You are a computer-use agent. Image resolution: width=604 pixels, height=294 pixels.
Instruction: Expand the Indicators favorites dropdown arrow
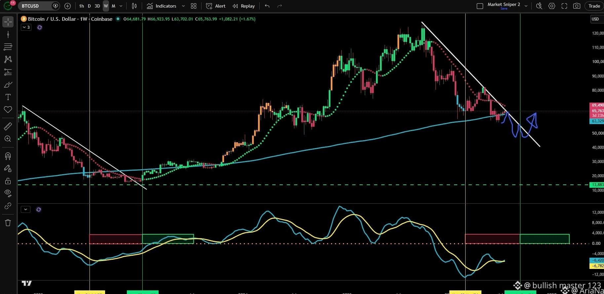(x=183, y=6)
